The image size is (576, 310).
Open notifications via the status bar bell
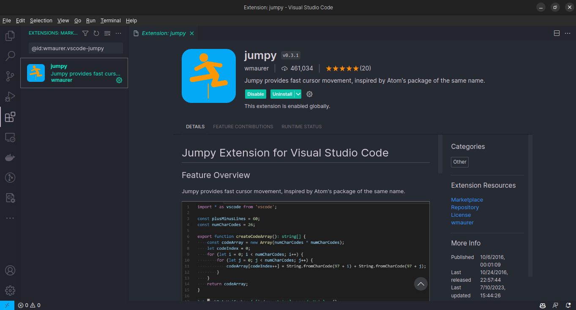pyautogui.click(x=568, y=305)
